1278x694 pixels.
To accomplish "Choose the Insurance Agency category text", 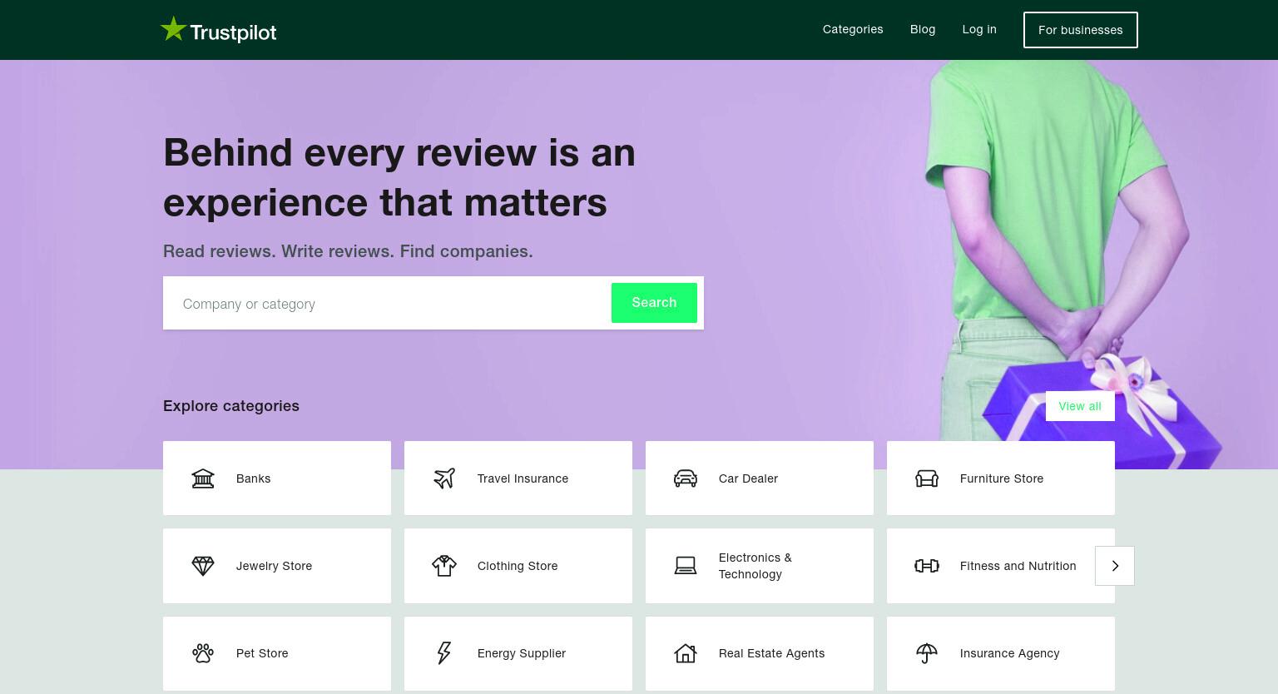I will click(1010, 653).
